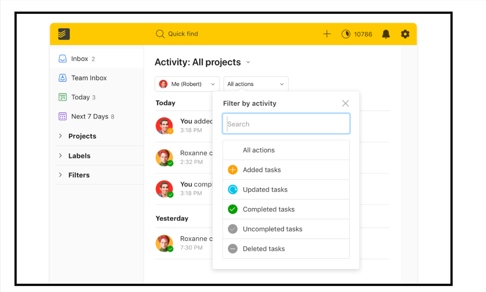Viewport: 486px width, 292px height.
Task: Choose the Completed tasks filter option
Action: (268, 210)
